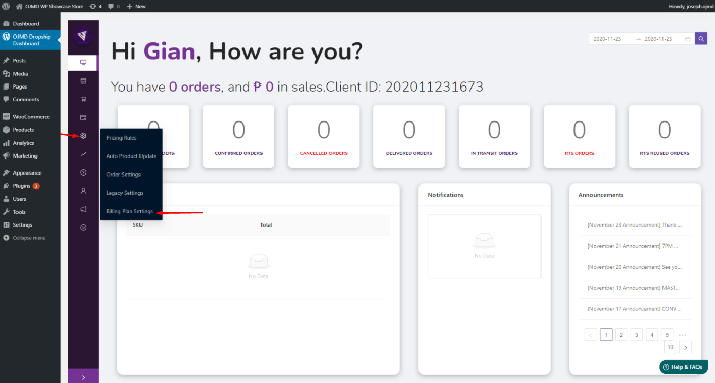Go to announcements page 3
This screenshot has height=383, width=715.
637,335
